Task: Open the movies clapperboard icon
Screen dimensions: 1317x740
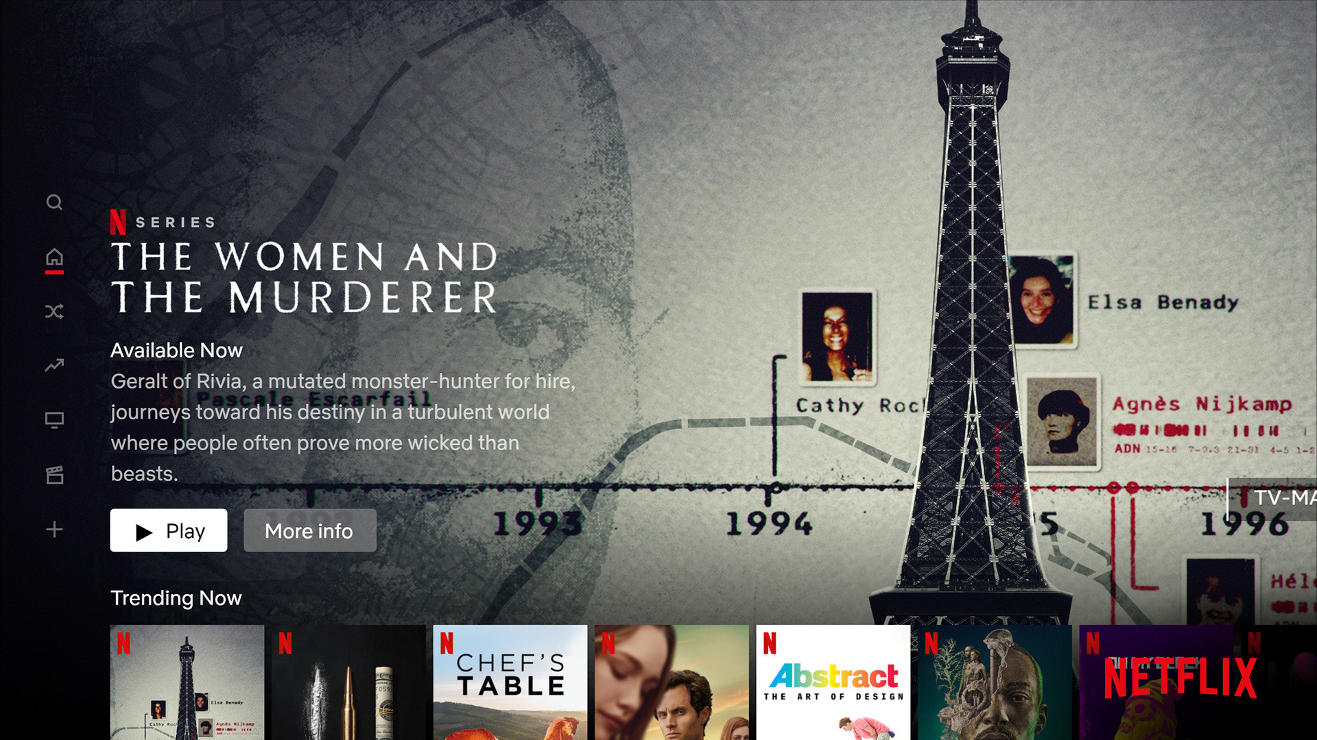Action: point(54,475)
